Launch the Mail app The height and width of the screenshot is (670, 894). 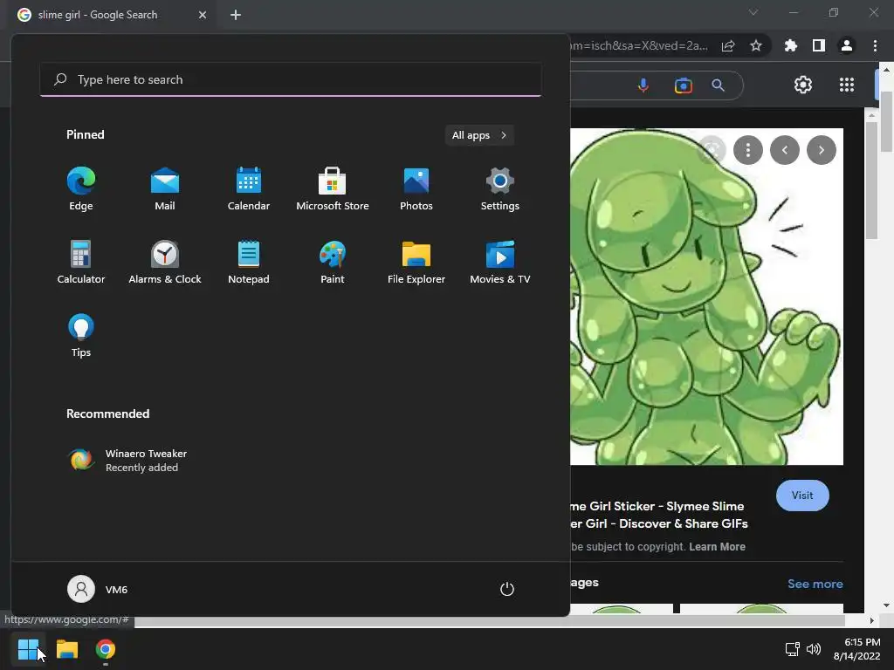[165, 189]
